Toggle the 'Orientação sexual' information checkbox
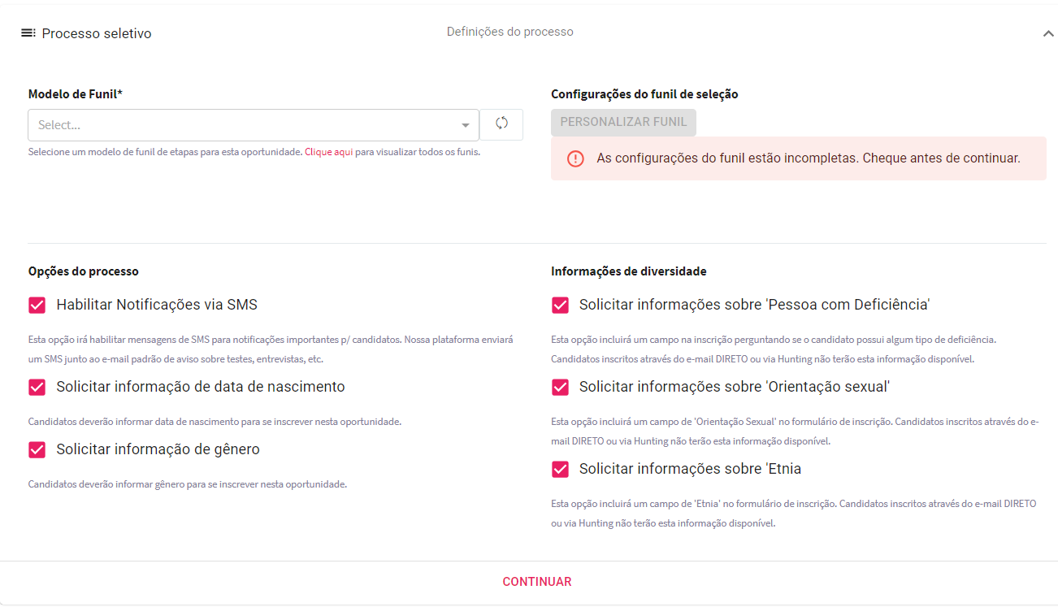Screen dimensions: 1058x607 [560, 388]
